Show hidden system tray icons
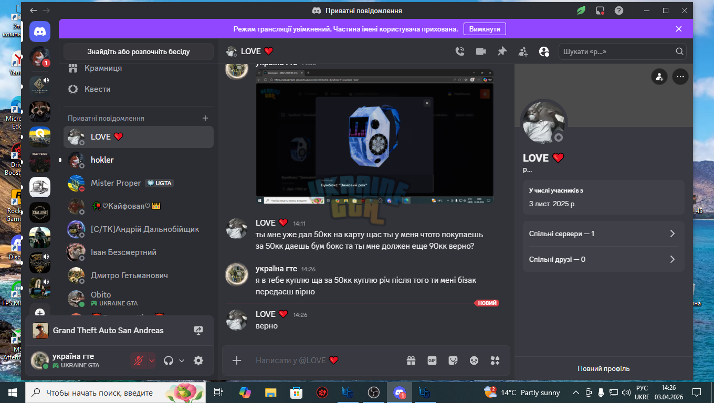This screenshot has height=403, width=714. (576, 392)
